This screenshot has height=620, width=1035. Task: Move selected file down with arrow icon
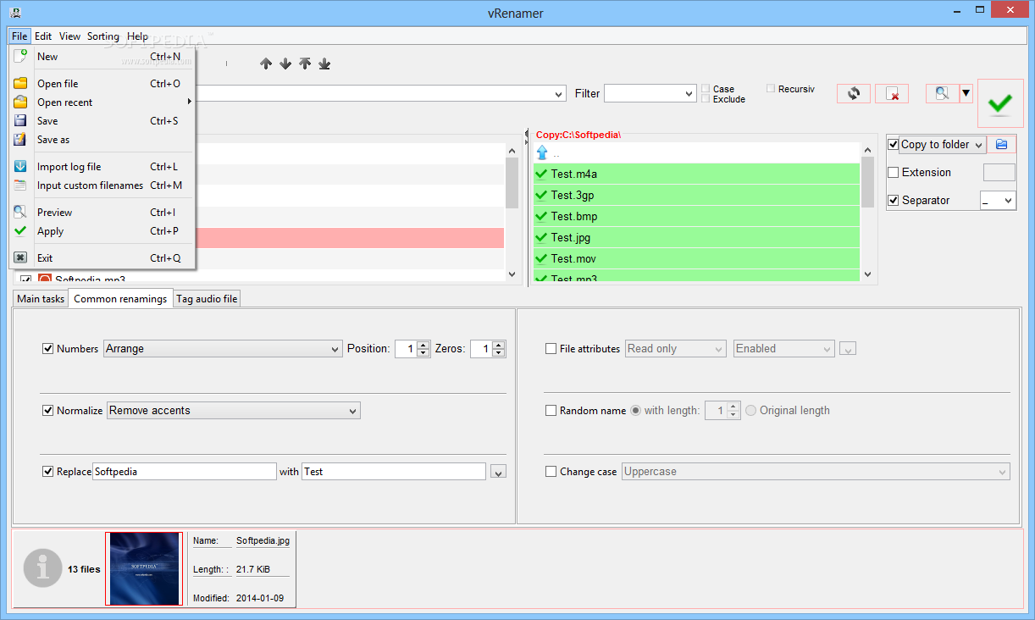285,64
